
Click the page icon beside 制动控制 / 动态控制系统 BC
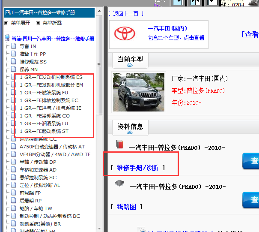pyautogui.click(x=14, y=216)
